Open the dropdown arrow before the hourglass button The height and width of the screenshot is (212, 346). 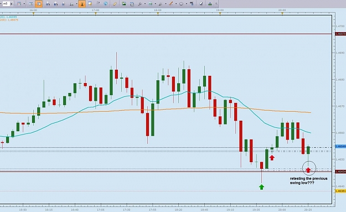click(76, 4)
